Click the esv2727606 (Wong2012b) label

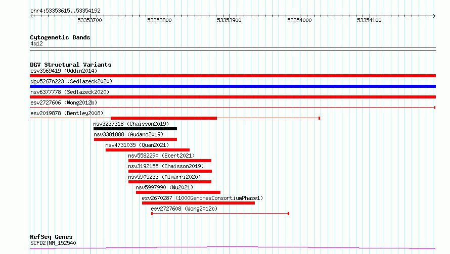click(64, 103)
